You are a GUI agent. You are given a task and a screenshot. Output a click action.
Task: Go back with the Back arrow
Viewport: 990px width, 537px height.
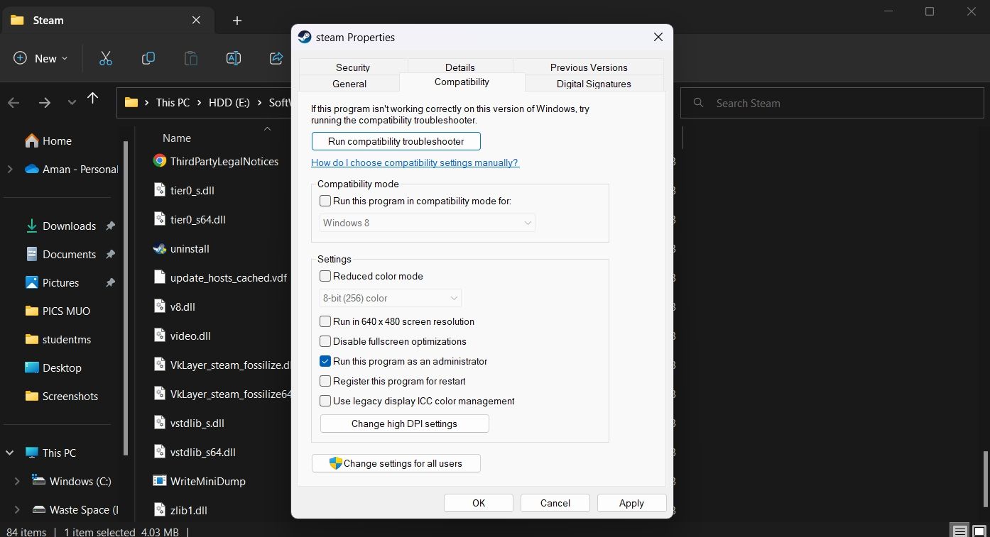[13, 103]
